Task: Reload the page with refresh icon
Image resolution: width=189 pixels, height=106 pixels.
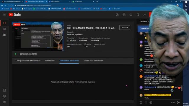Action: (x=9, y=5)
